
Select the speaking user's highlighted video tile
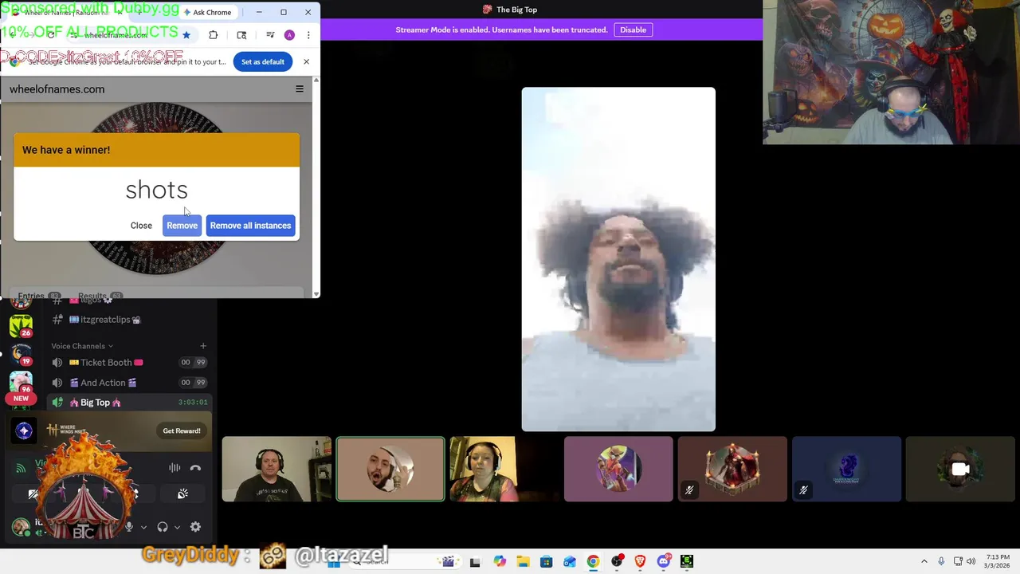tap(390, 470)
